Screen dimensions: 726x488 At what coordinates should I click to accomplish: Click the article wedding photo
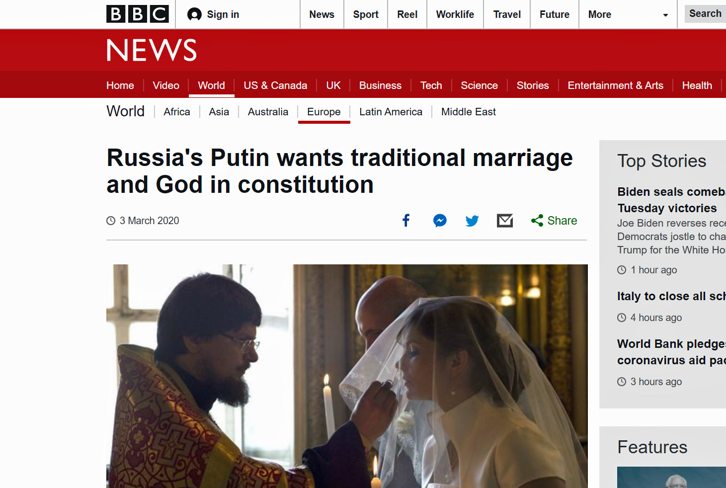point(347,376)
